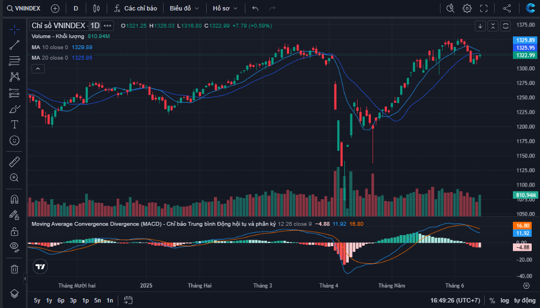Toggle magnet mode for drawings

coord(14,199)
